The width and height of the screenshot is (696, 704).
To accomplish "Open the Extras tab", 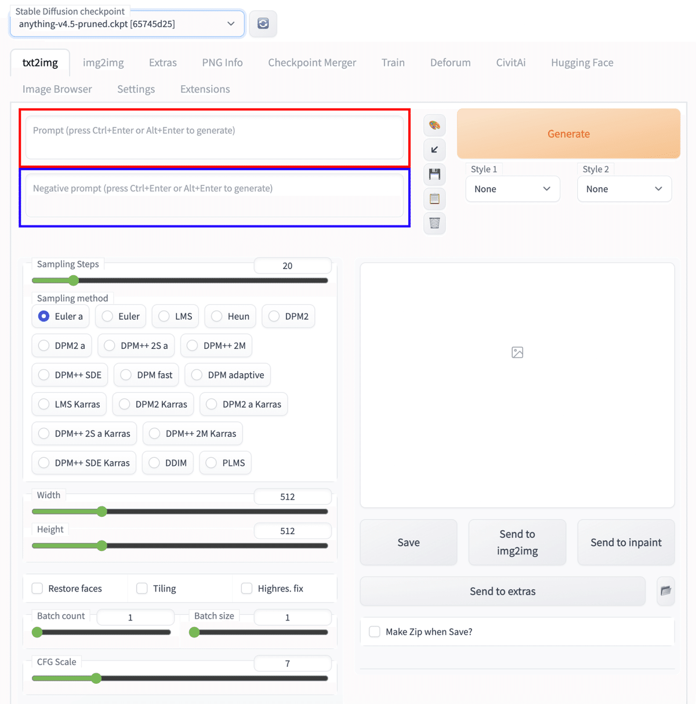I will point(163,63).
